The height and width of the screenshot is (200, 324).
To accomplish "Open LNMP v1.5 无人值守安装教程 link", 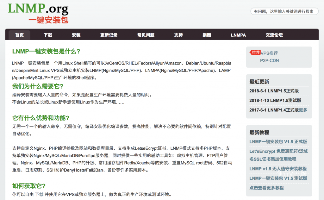I will pos(278,169).
